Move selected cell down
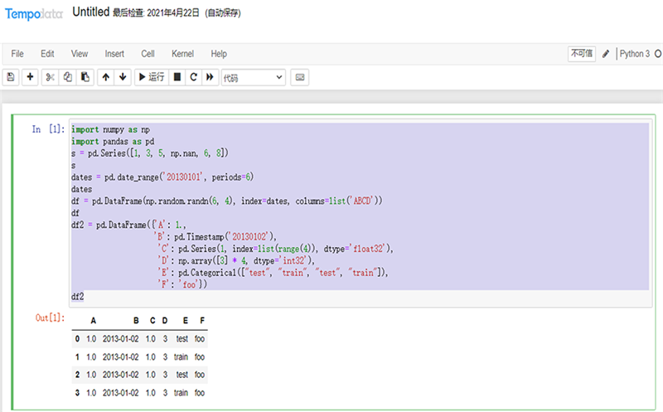The height and width of the screenshot is (412, 663). (123, 77)
